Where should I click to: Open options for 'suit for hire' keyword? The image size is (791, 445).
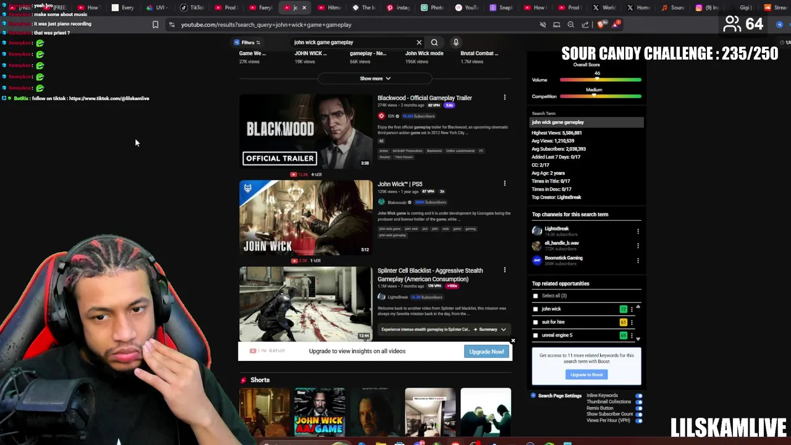tap(632, 322)
